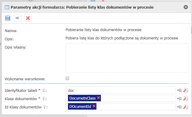This screenshot has width=192, height=117.
Task: Enable the Wykonanie warunkowe checkbox
Action: (x=67, y=78)
